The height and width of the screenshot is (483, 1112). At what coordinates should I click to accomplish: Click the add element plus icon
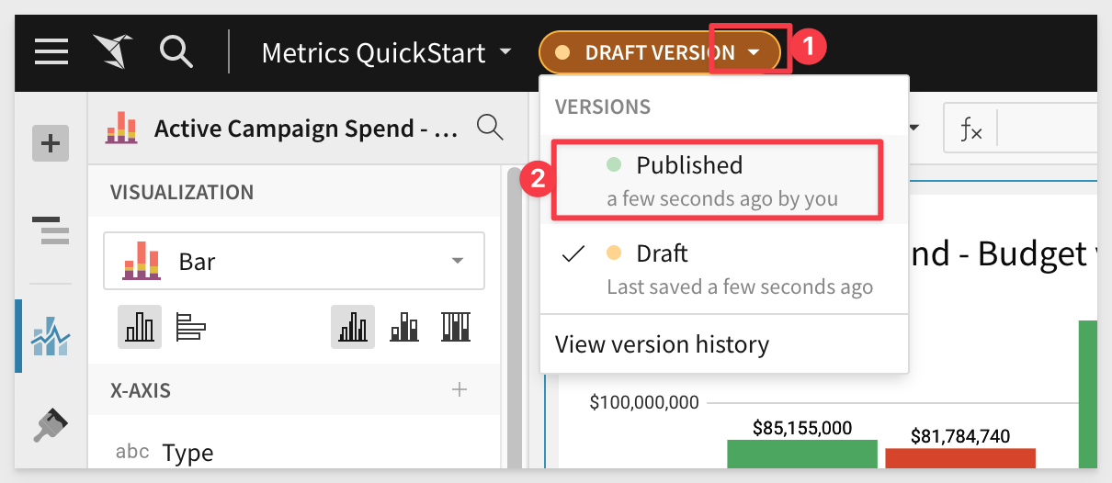[x=51, y=143]
